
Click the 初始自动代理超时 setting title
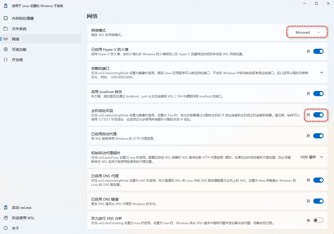point(106,153)
